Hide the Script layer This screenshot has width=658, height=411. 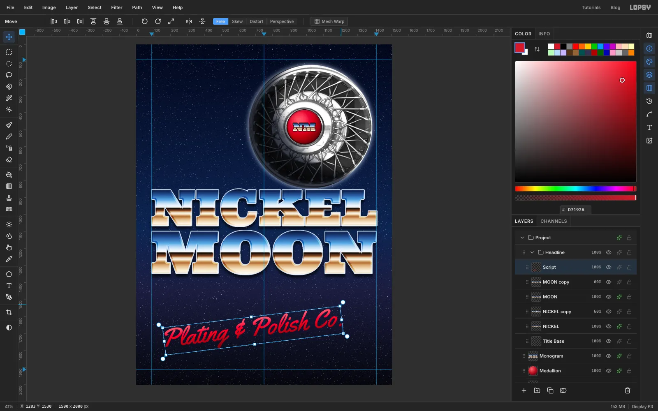609,267
